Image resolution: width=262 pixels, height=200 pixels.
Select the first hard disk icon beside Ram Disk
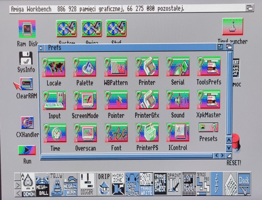click(x=66, y=29)
